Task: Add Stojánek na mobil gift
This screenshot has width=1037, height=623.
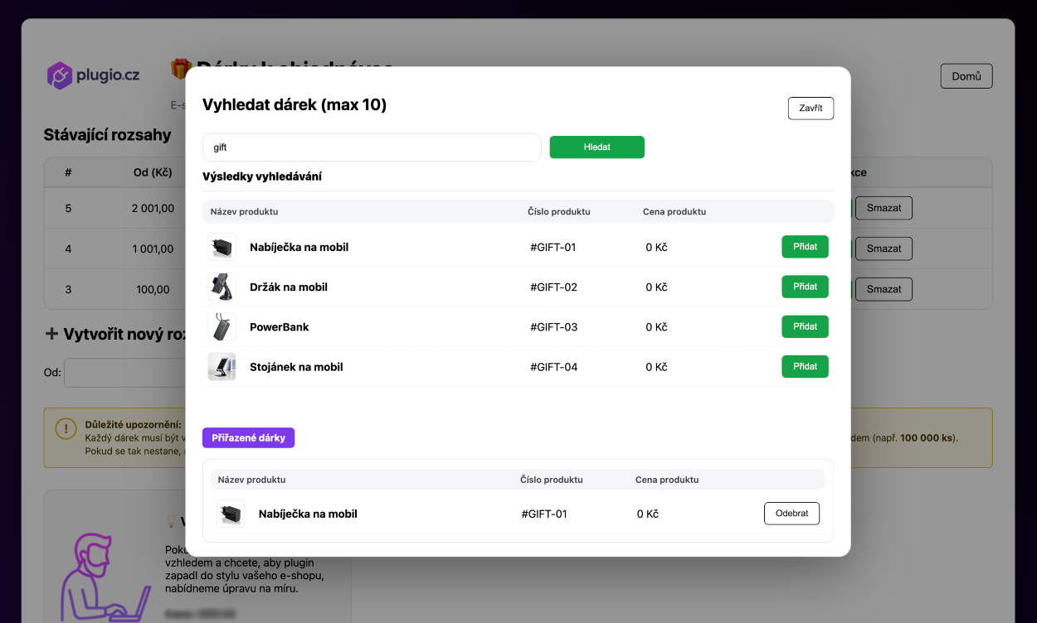Action: [x=805, y=366]
